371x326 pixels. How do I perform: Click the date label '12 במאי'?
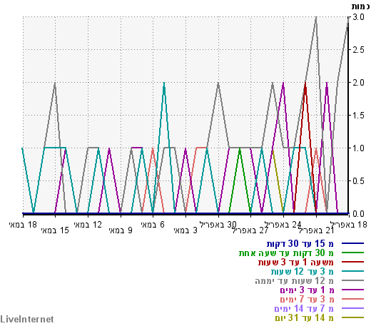pyautogui.click(x=88, y=225)
